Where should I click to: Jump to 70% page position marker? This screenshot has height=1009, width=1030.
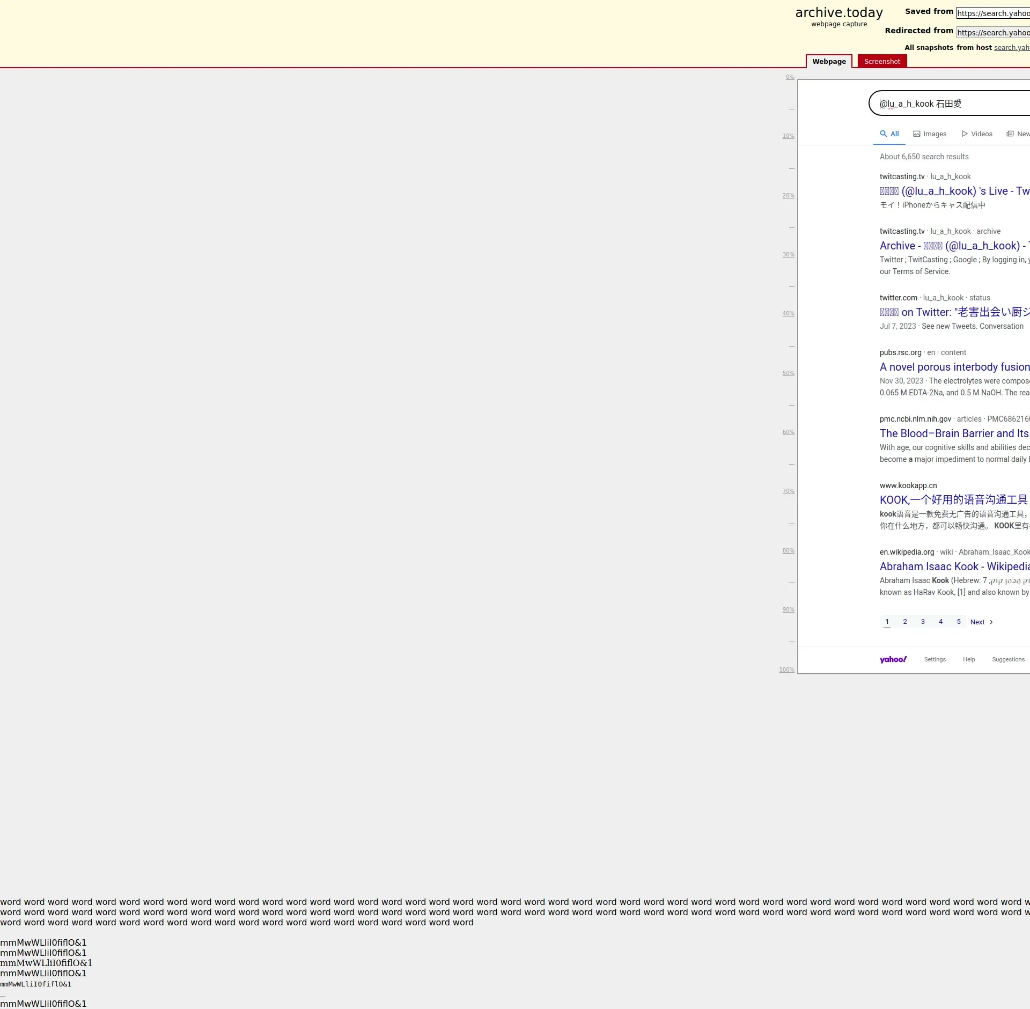tap(788, 491)
